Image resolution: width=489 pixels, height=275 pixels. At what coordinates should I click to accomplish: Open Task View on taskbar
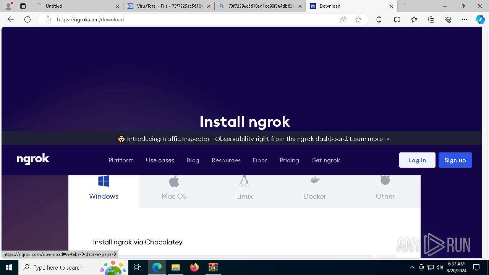(138, 267)
